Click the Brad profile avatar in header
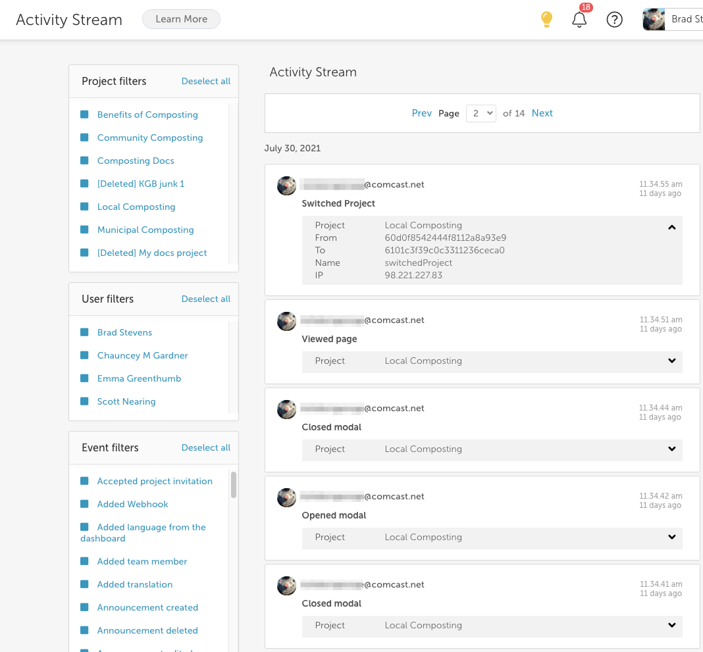 tap(654, 19)
